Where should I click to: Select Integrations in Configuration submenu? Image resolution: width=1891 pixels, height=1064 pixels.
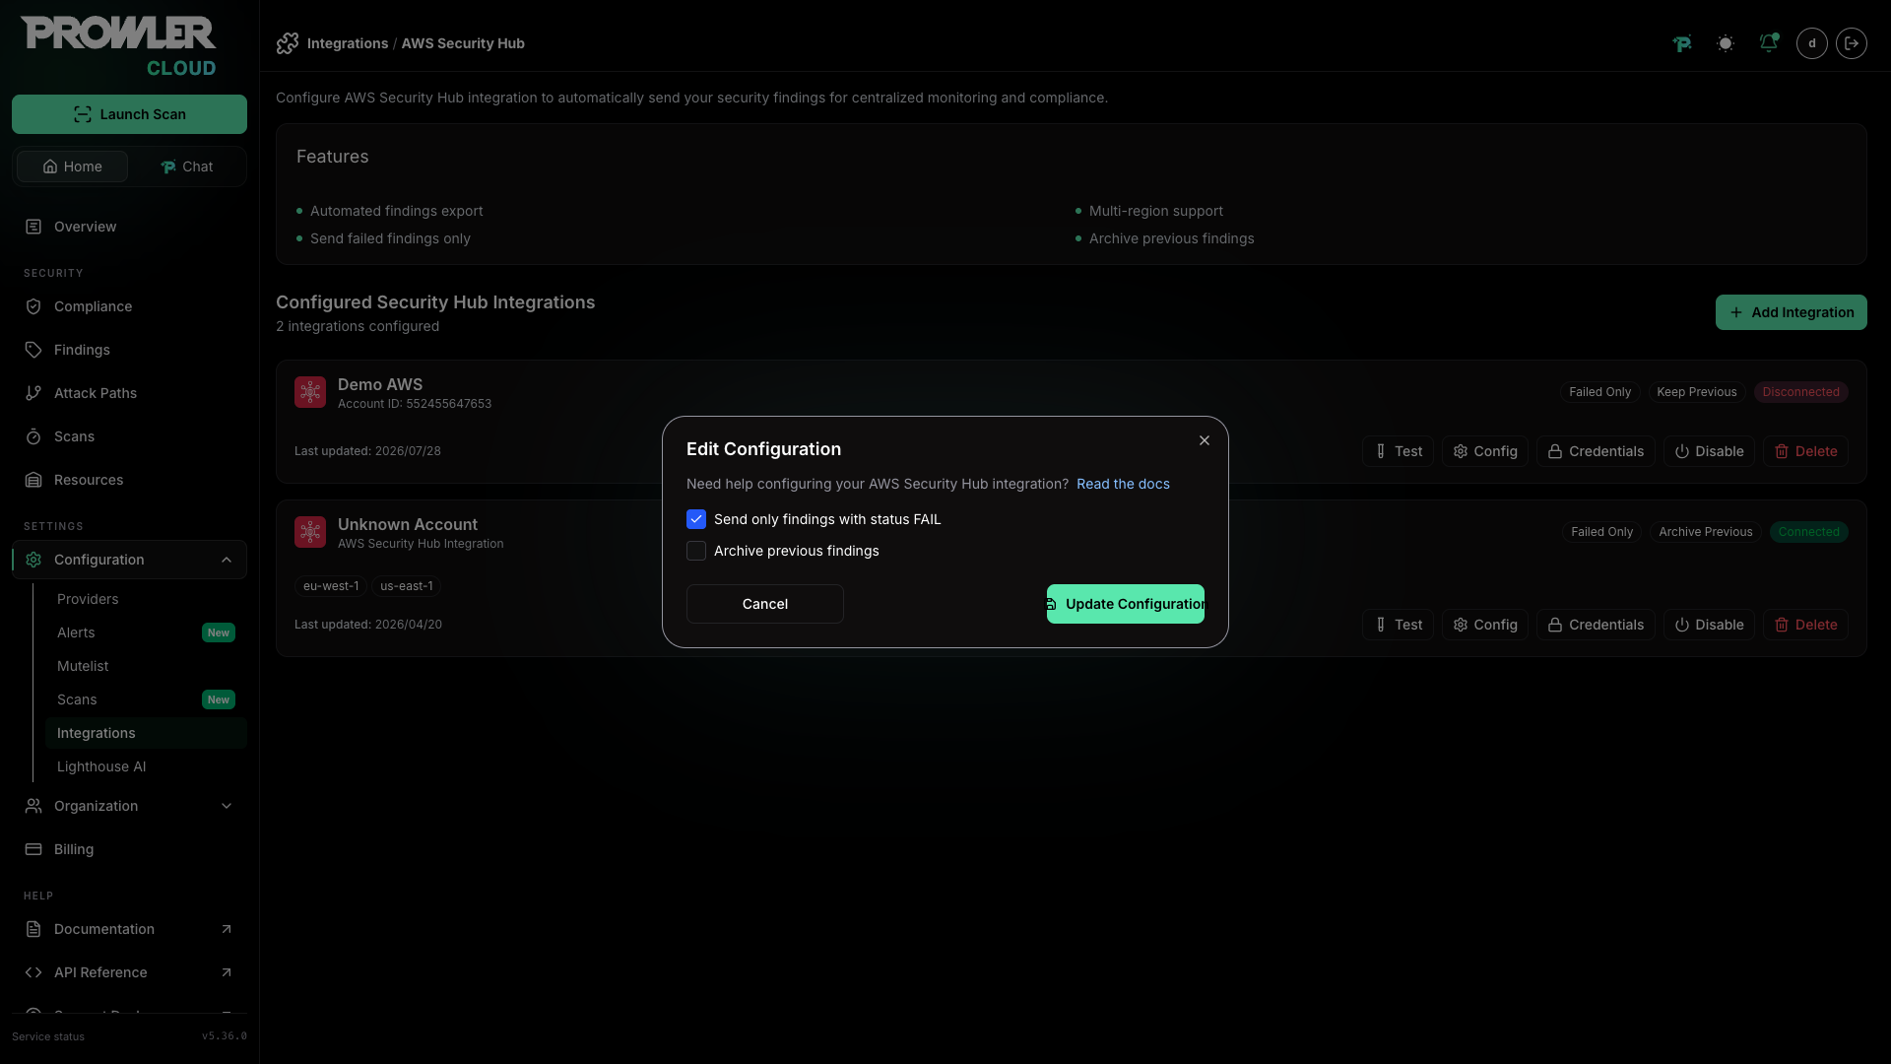[x=146, y=733]
